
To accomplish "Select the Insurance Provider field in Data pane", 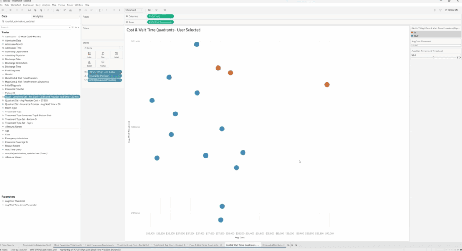I will [x=14, y=89].
